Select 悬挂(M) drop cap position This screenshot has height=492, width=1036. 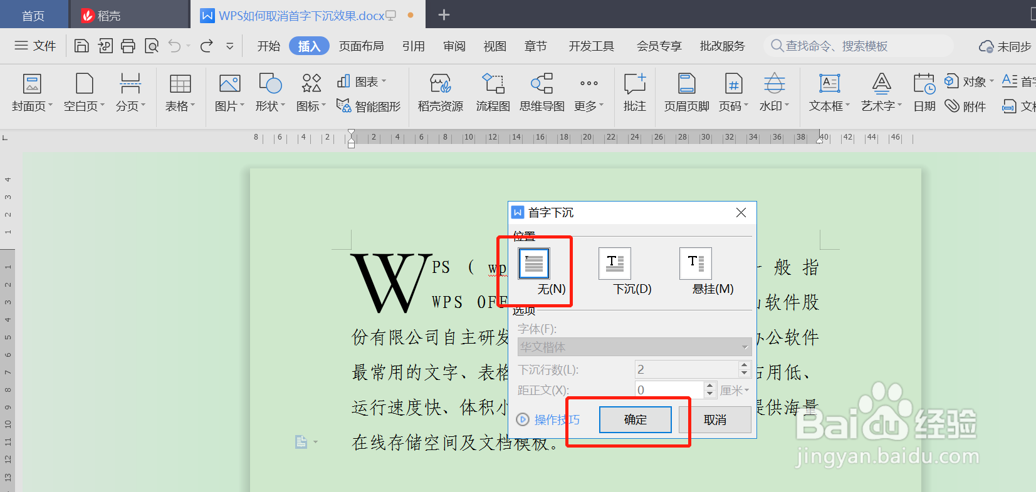coord(696,264)
